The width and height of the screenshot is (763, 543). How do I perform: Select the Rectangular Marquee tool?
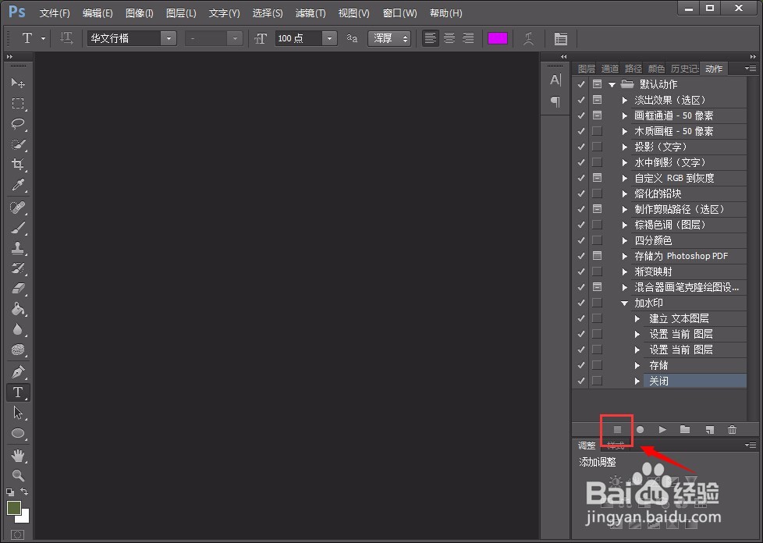pyautogui.click(x=18, y=103)
